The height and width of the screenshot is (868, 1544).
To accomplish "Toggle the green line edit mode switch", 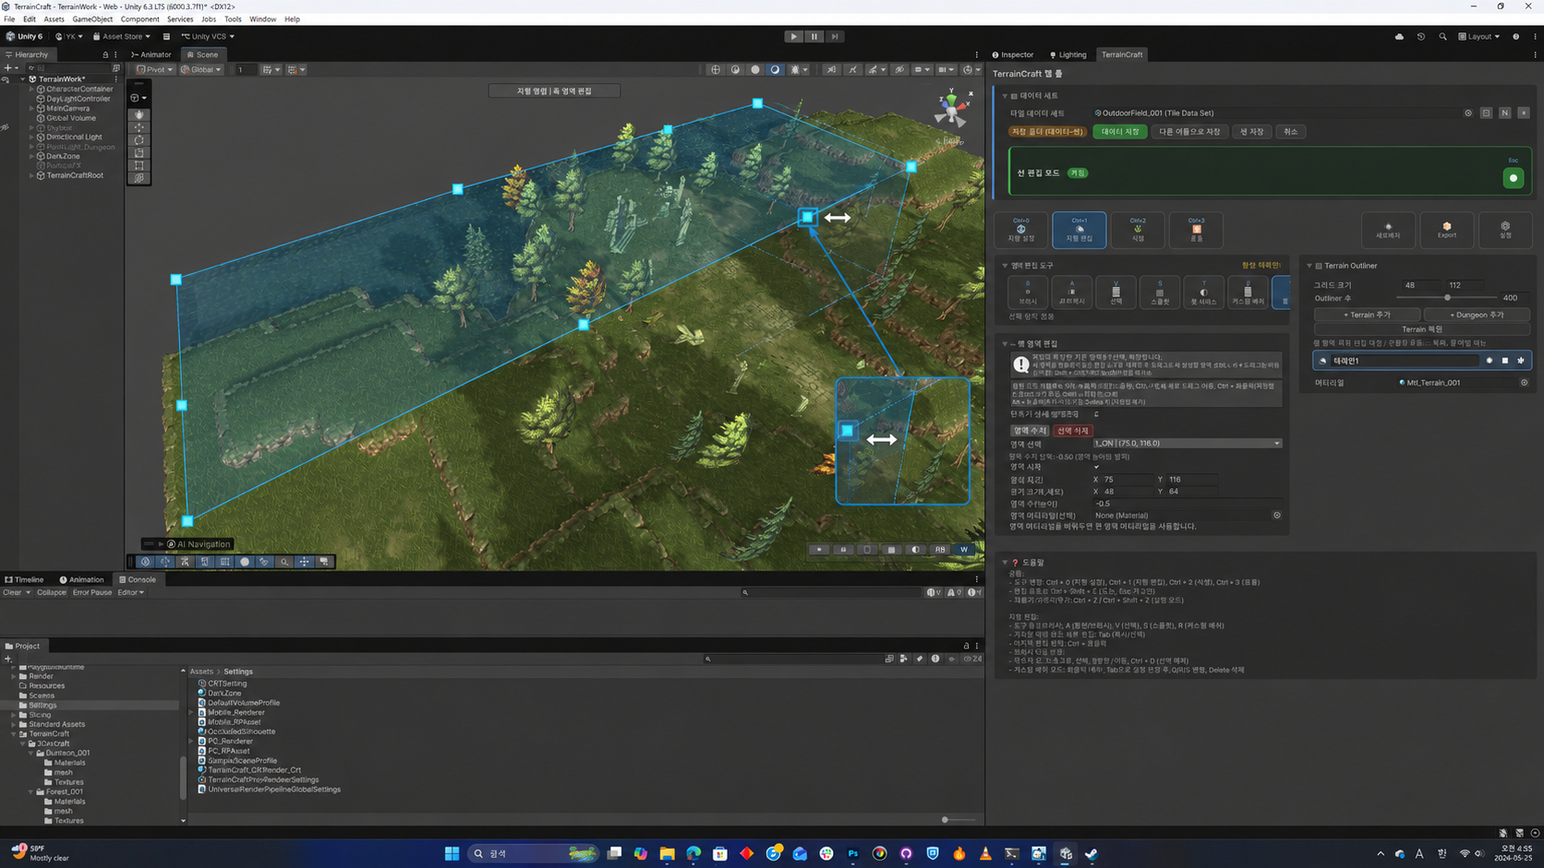I will coord(1513,178).
